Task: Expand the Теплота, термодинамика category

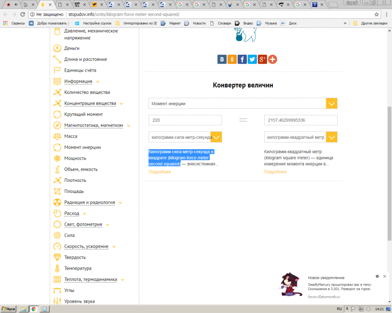Action: (x=90, y=279)
